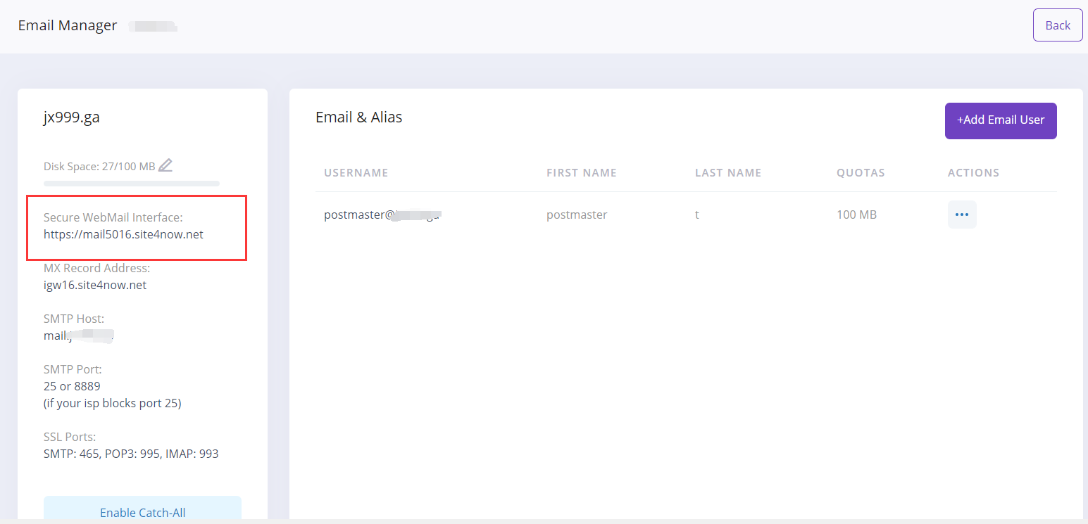Image resolution: width=1088 pixels, height=524 pixels.
Task: Click the postmaster first name cell
Action: (x=576, y=215)
